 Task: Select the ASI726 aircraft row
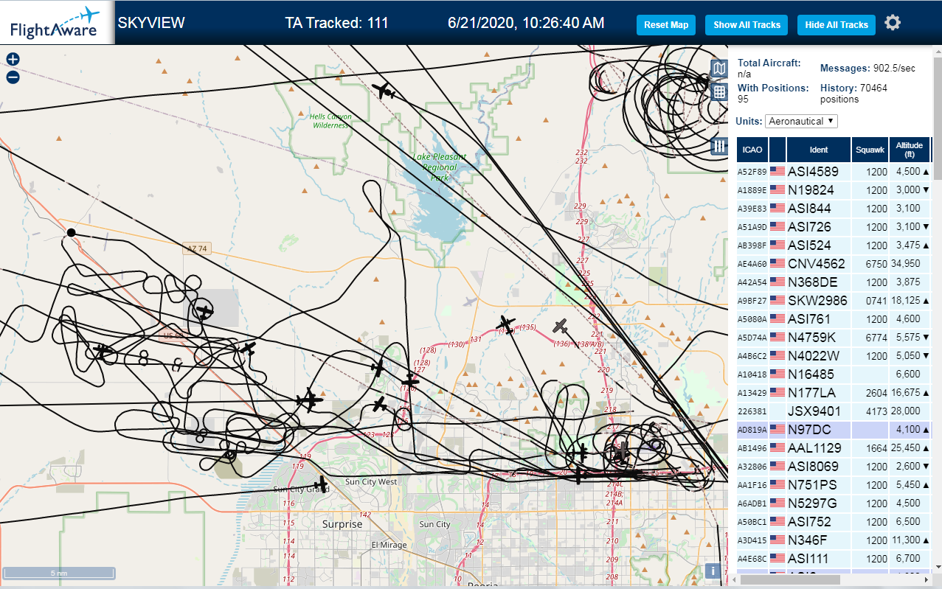coord(834,227)
